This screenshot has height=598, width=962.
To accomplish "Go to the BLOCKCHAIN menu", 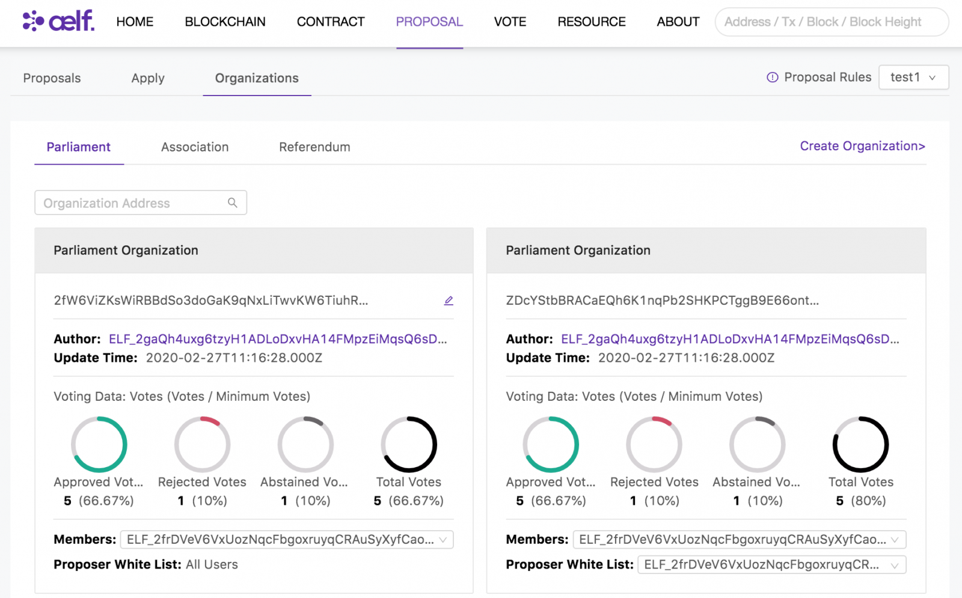I will click(225, 22).
